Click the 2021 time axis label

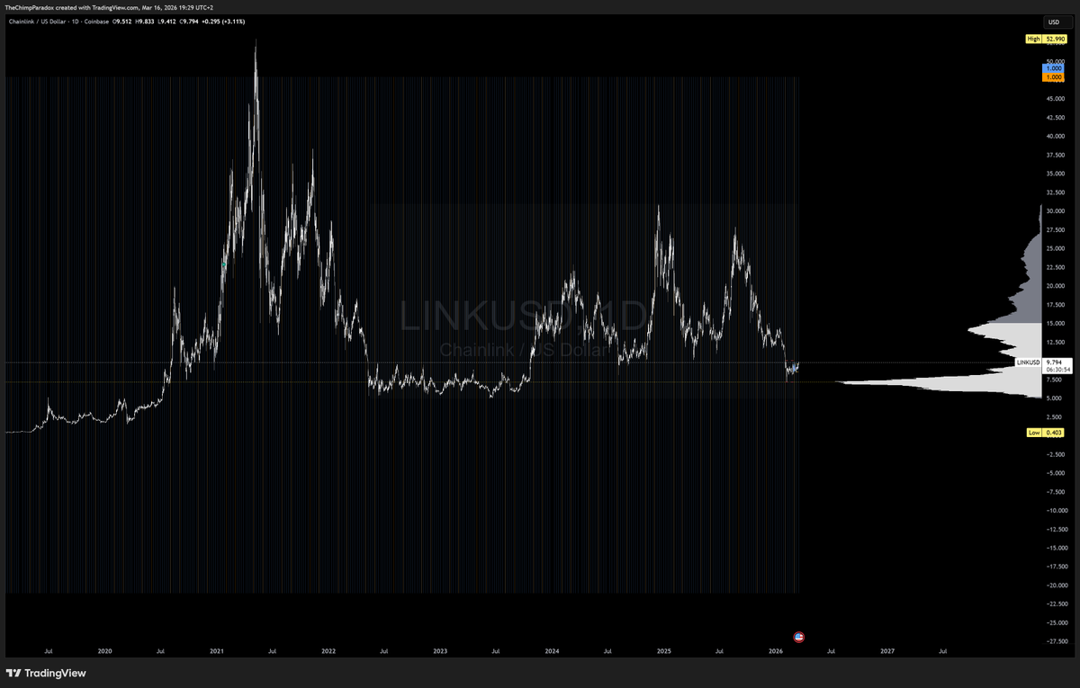[216, 650]
